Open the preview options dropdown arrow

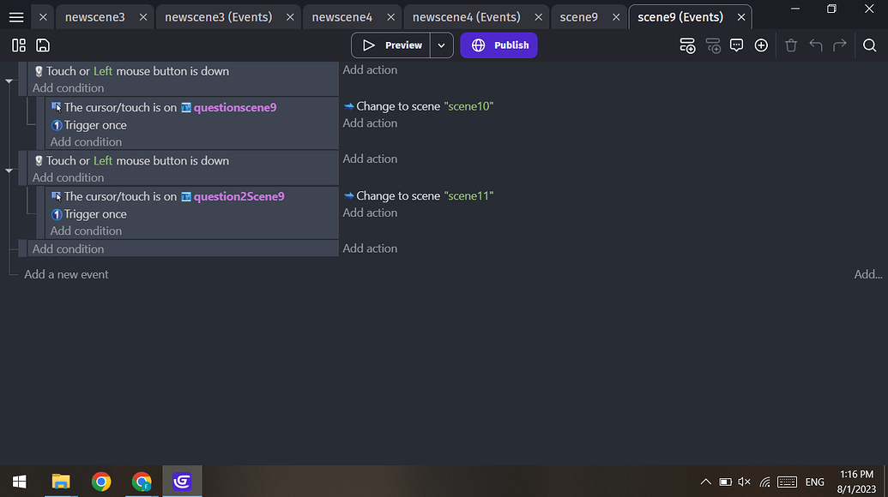click(442, 45)
